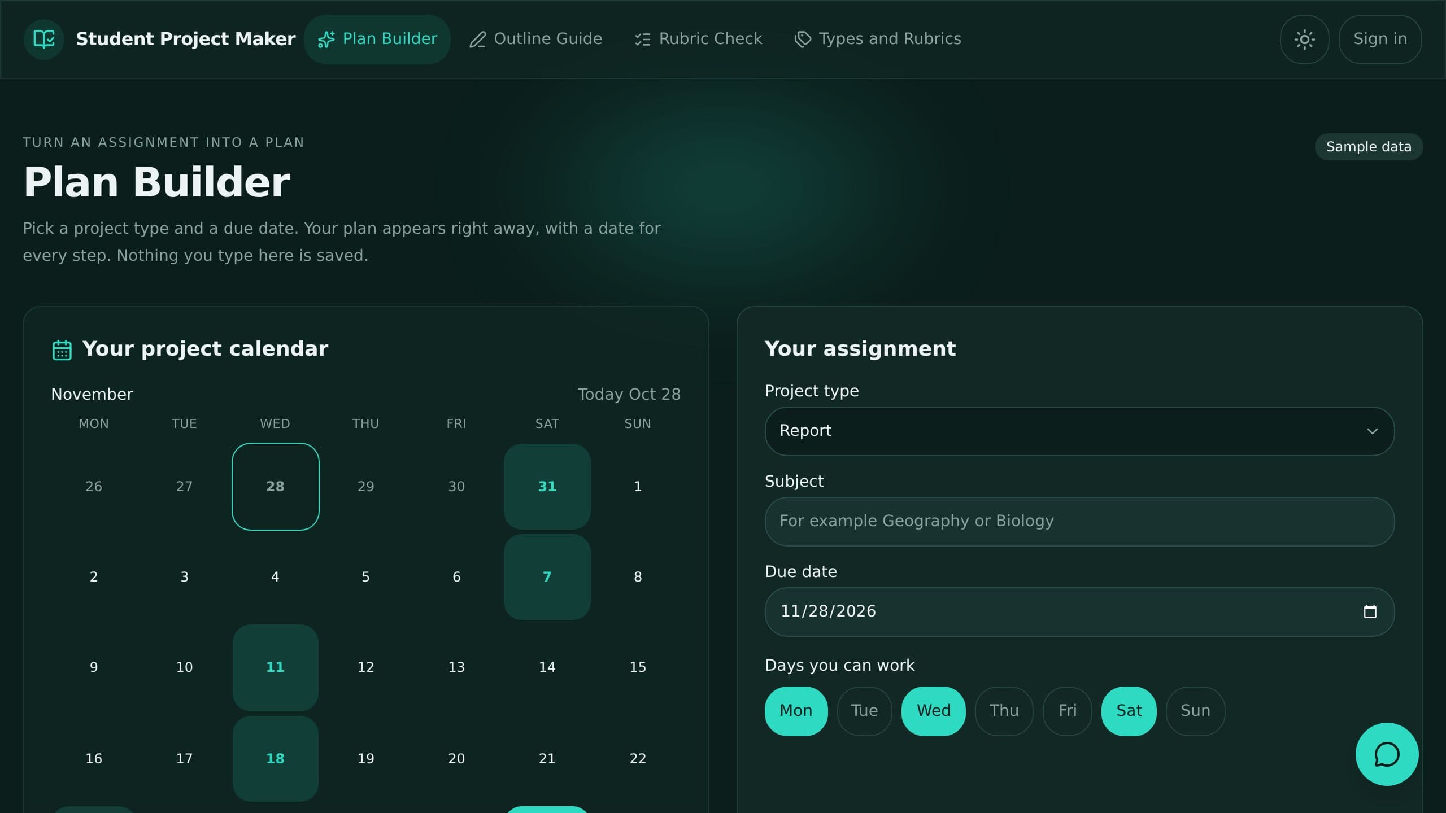
Task: Select highlighted day 31 in calendar
Action: point(547,486)
